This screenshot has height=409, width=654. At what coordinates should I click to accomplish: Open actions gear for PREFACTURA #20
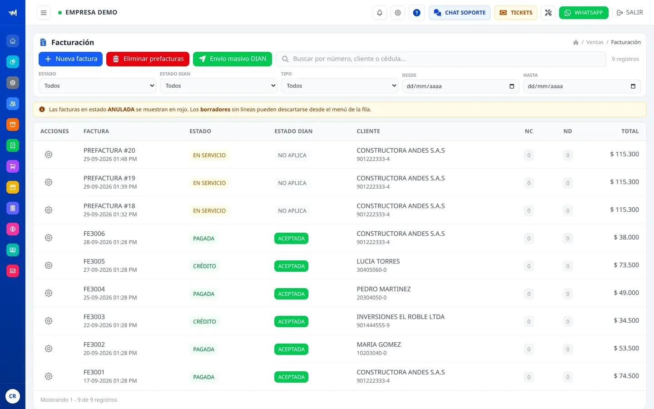tap(49, 155)
